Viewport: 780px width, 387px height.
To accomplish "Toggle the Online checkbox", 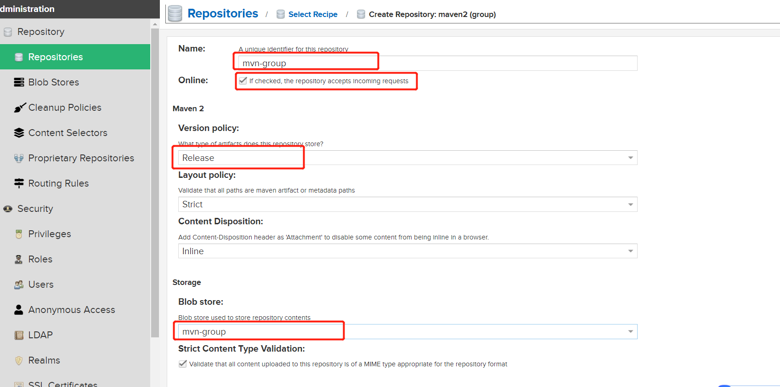I will (x=243, y=80).
